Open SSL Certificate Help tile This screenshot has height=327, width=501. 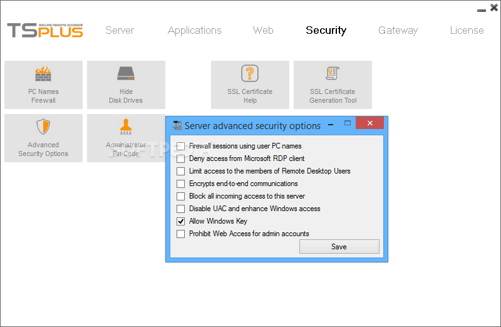[250, 85]
